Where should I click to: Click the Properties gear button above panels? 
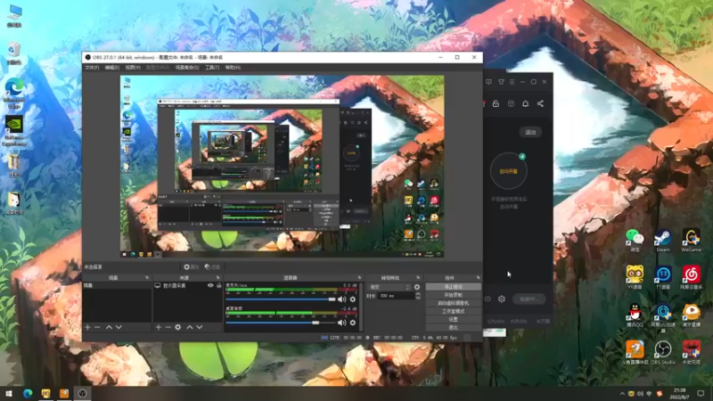[191, 266]
